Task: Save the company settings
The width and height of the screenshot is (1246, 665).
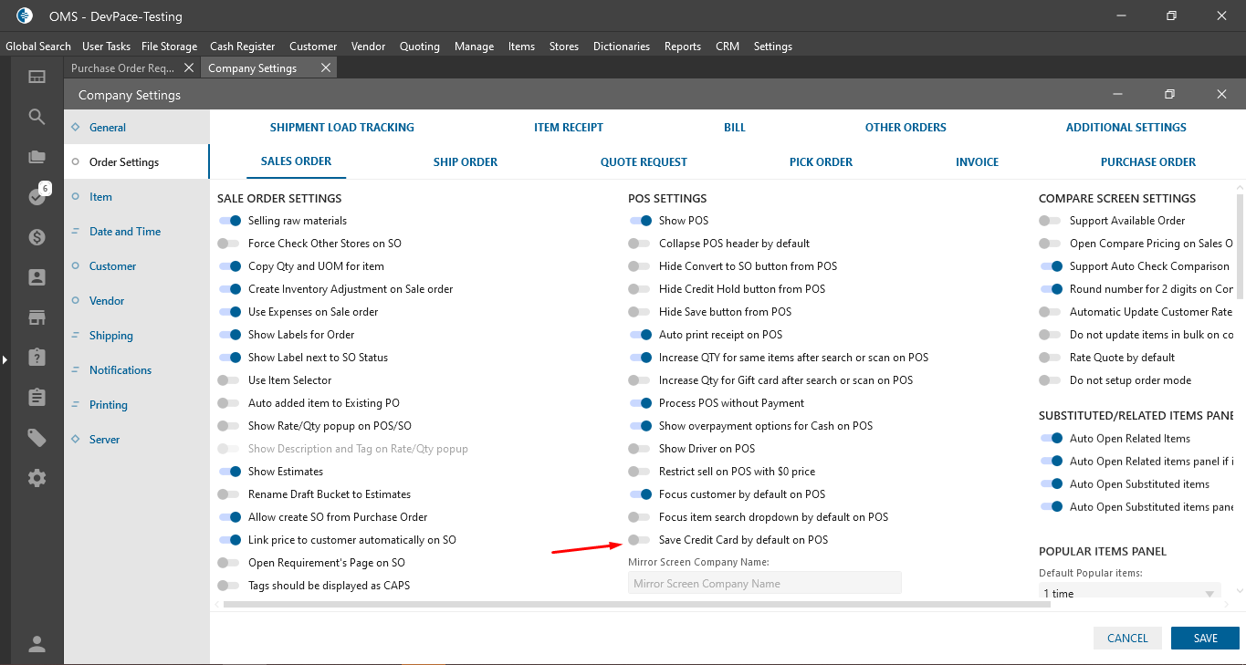Action: [1205, 639]
